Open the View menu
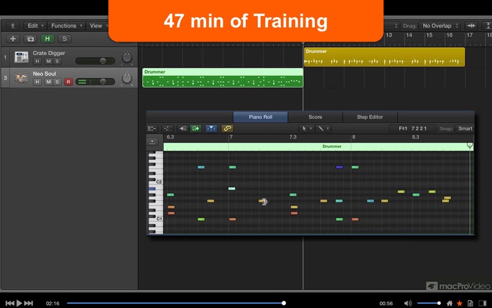492x308 pixels. point(98,26)
